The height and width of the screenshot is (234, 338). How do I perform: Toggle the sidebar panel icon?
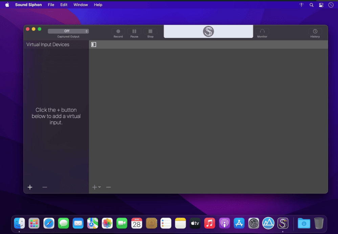[x=94, y=45]
